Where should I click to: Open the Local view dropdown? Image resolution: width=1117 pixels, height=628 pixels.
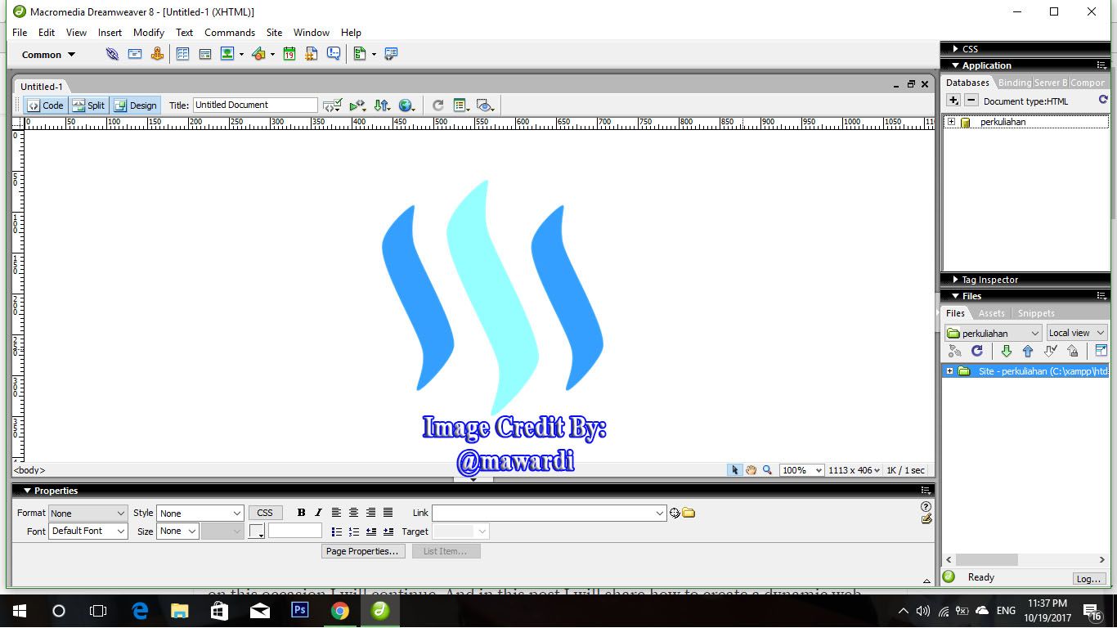pos(1077,333)
